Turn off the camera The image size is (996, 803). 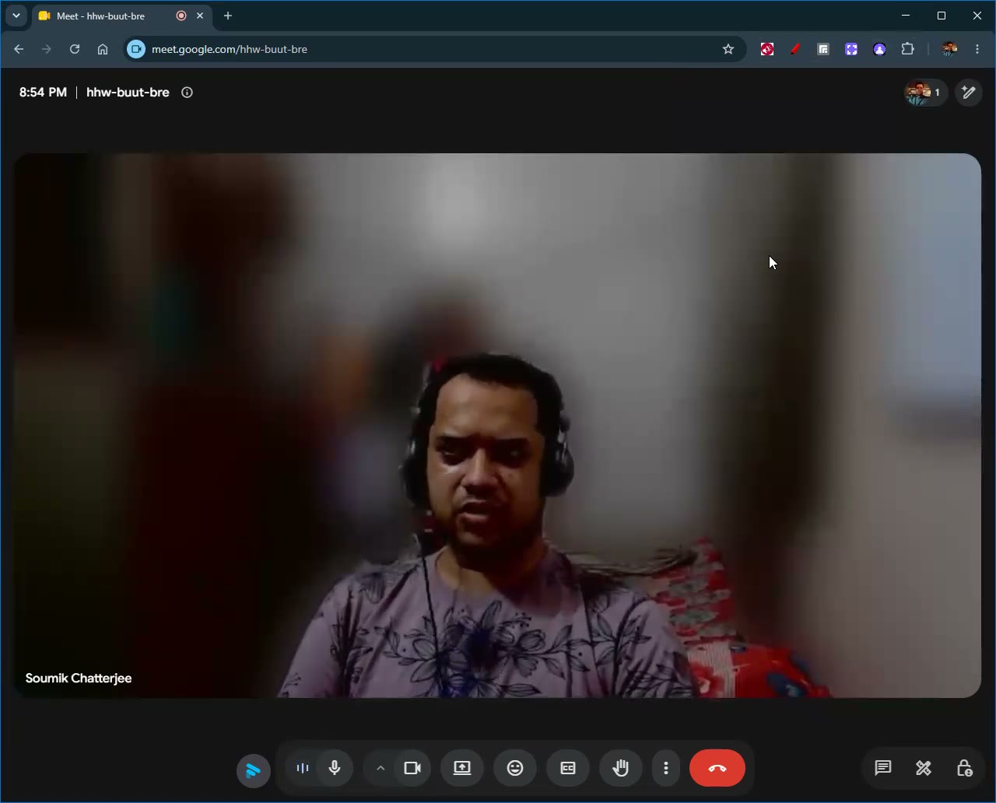(x=412, y=768)
